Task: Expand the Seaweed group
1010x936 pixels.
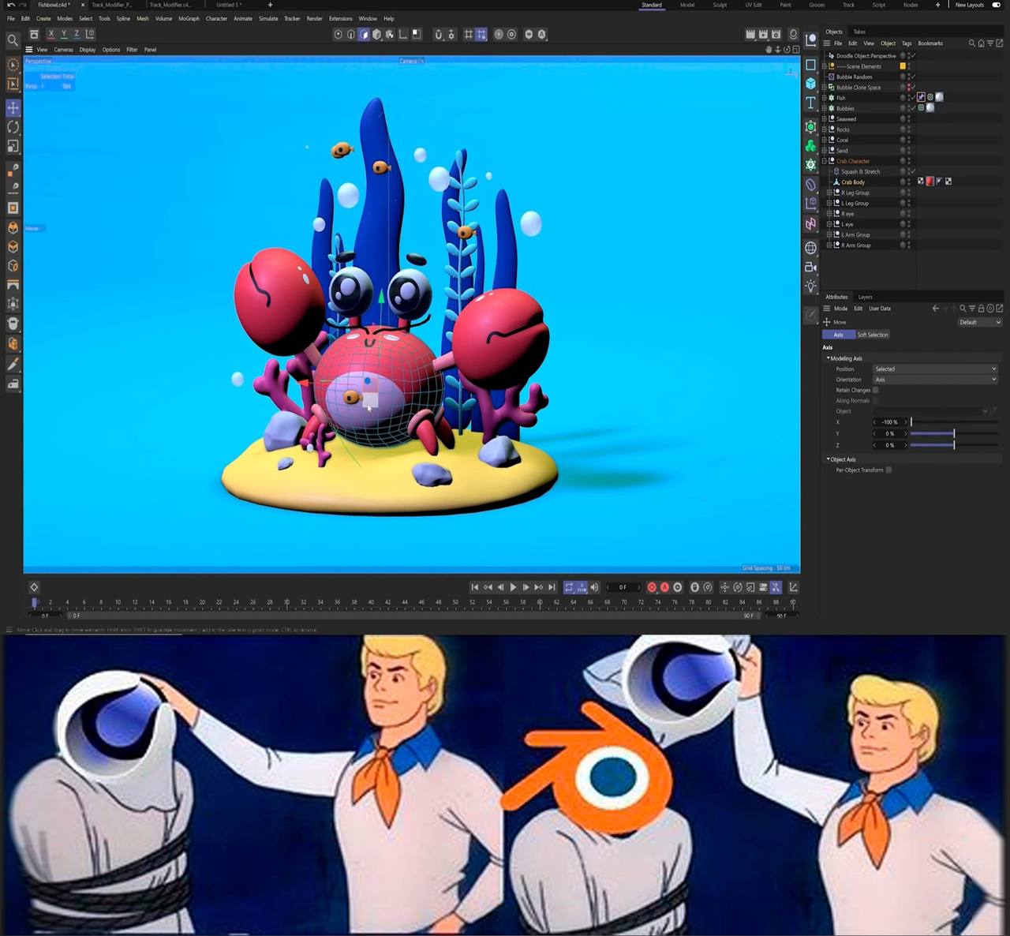Action: 825,119
